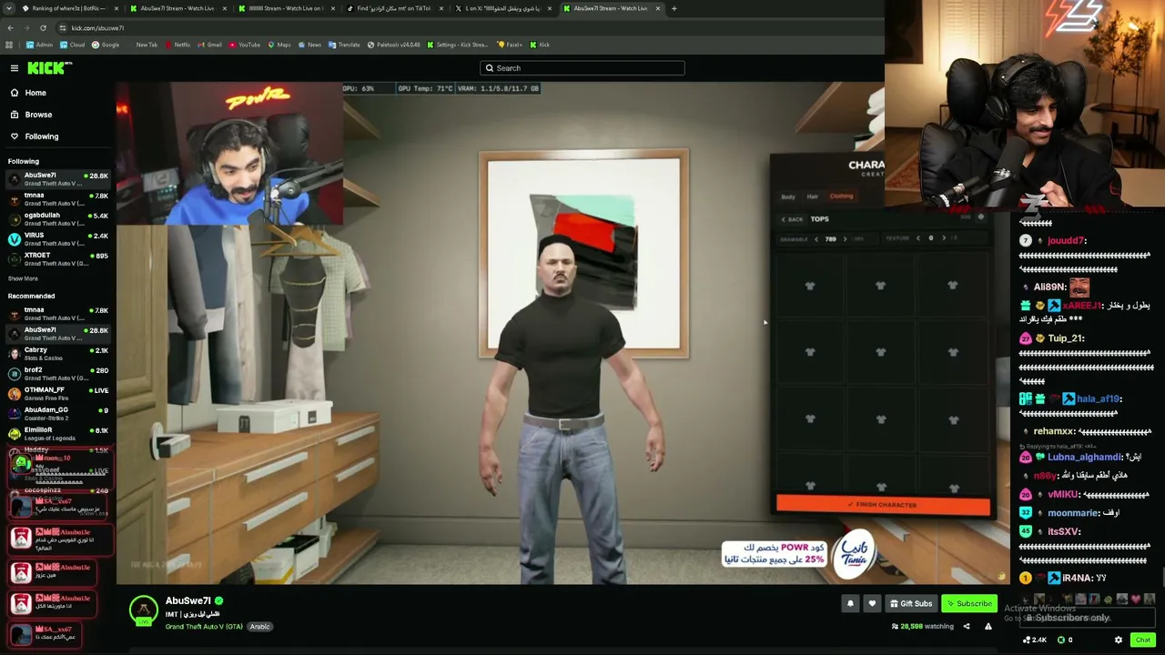This screenshot has height=655, width=1165.
Task: Open the YouTube bookmark
Action: [x=245, y=45]
